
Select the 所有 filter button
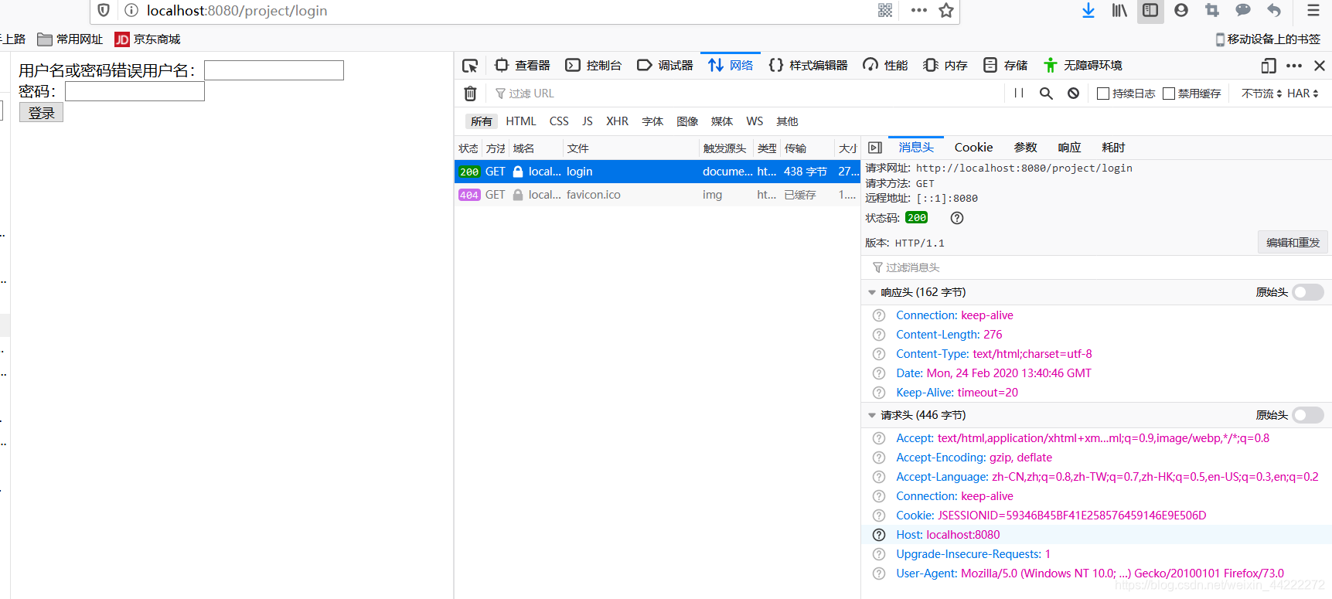click(482, 121)
